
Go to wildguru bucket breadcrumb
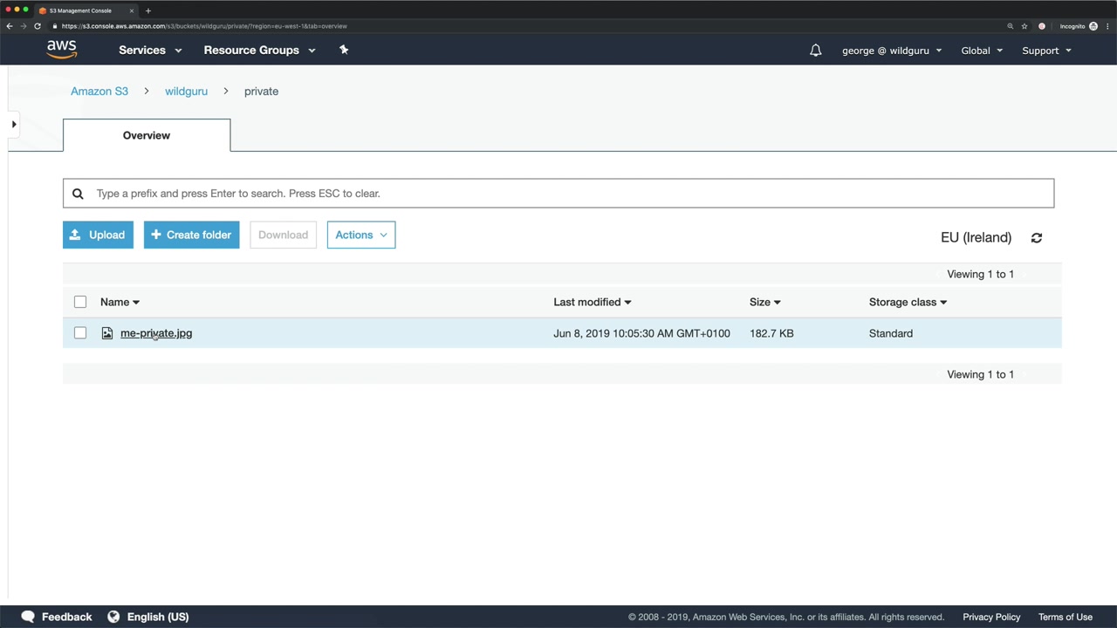186,91
